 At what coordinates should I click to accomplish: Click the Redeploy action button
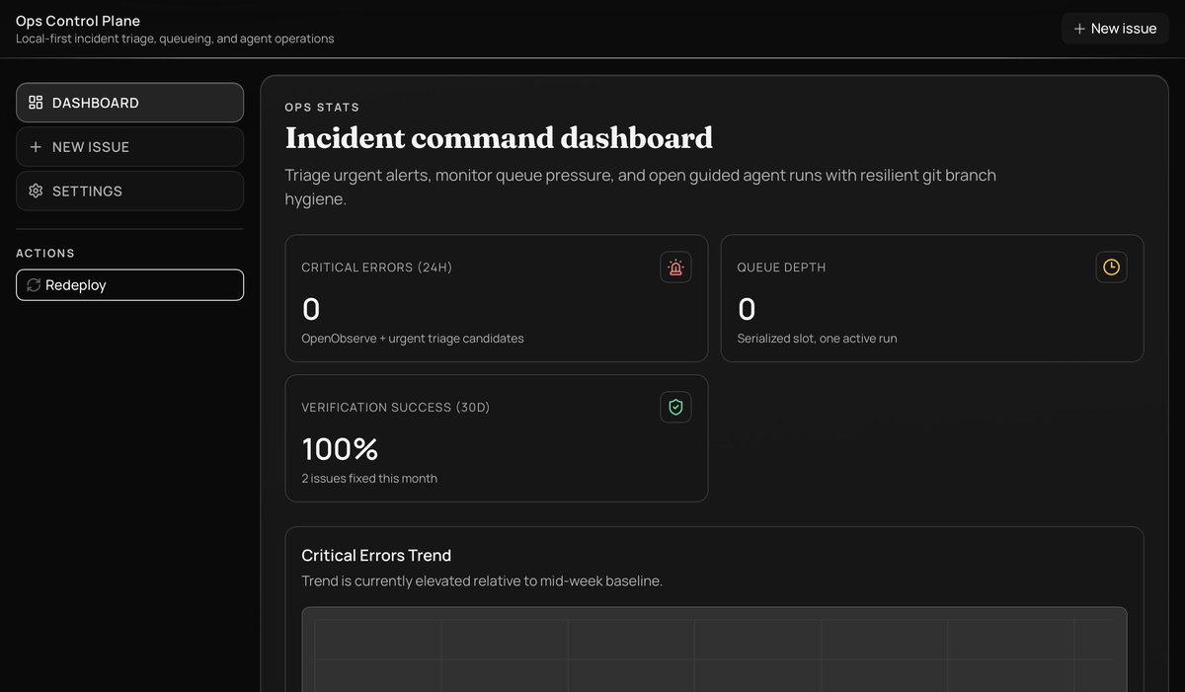pyautogui.click(x=129, y=285)
